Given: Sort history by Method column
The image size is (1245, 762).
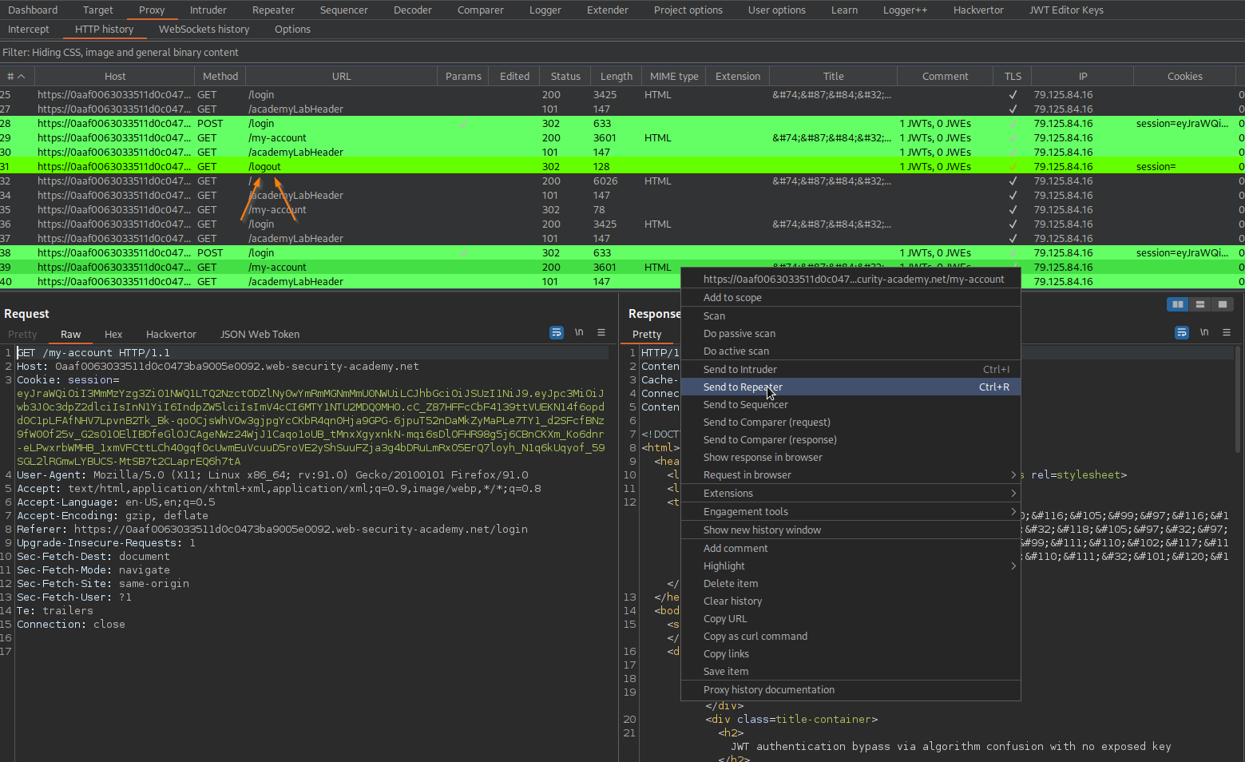Looking at the screenshot, I should 220,77.
